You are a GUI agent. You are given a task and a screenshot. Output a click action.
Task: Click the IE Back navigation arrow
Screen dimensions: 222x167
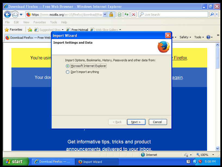click(x=7, y=14)
